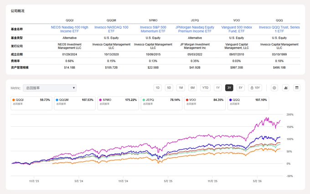Select the 6M time range
Viewport: 310px width, 194px height.
coord(192,88)
